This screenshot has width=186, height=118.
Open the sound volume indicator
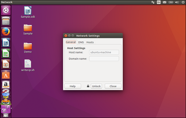[x=177, y=2]
